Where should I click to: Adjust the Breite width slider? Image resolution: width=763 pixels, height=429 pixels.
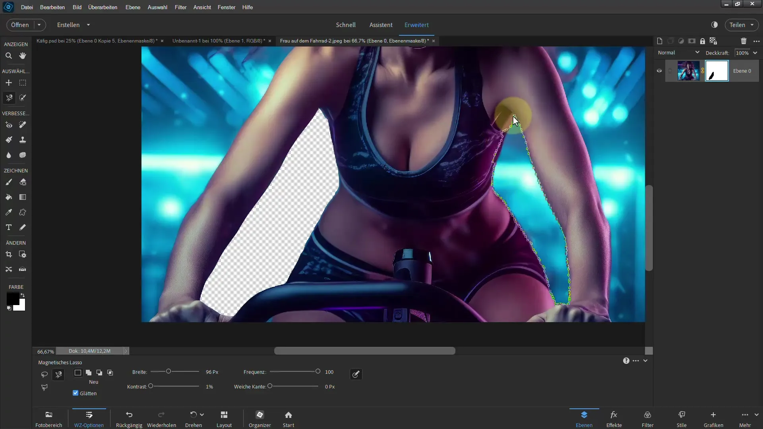click(168, 371)
